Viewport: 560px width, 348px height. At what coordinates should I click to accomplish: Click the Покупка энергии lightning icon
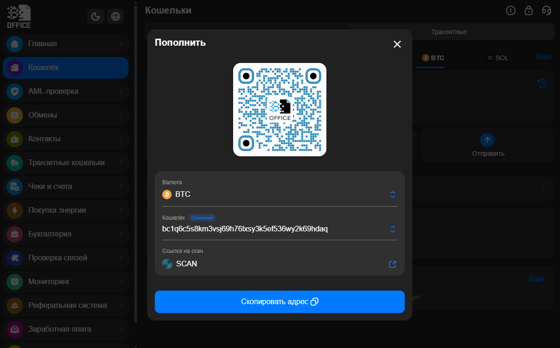[x=14, y=210]
